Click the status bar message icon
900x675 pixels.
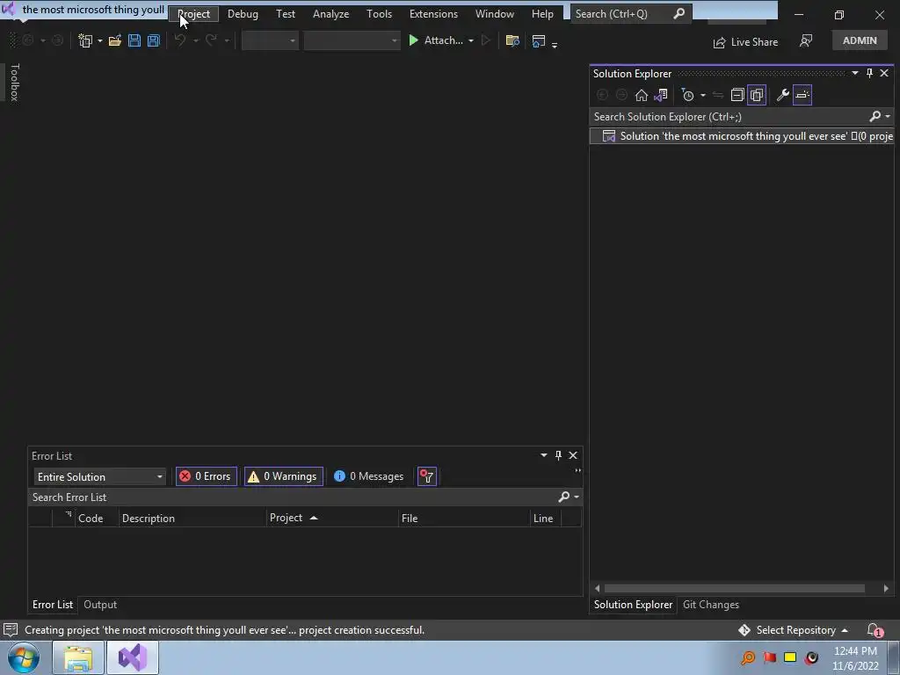click(11, 630)
